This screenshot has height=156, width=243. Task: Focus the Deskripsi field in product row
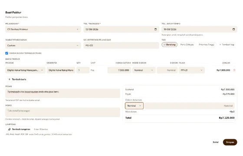61,70
